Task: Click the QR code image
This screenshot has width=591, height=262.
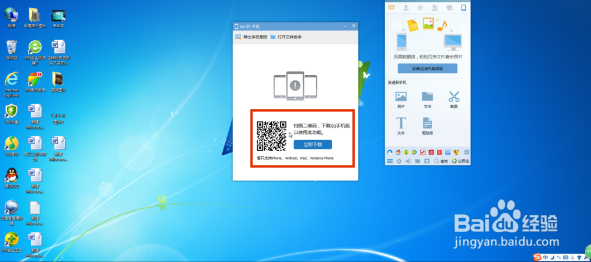Action: [x=272, y=136]
